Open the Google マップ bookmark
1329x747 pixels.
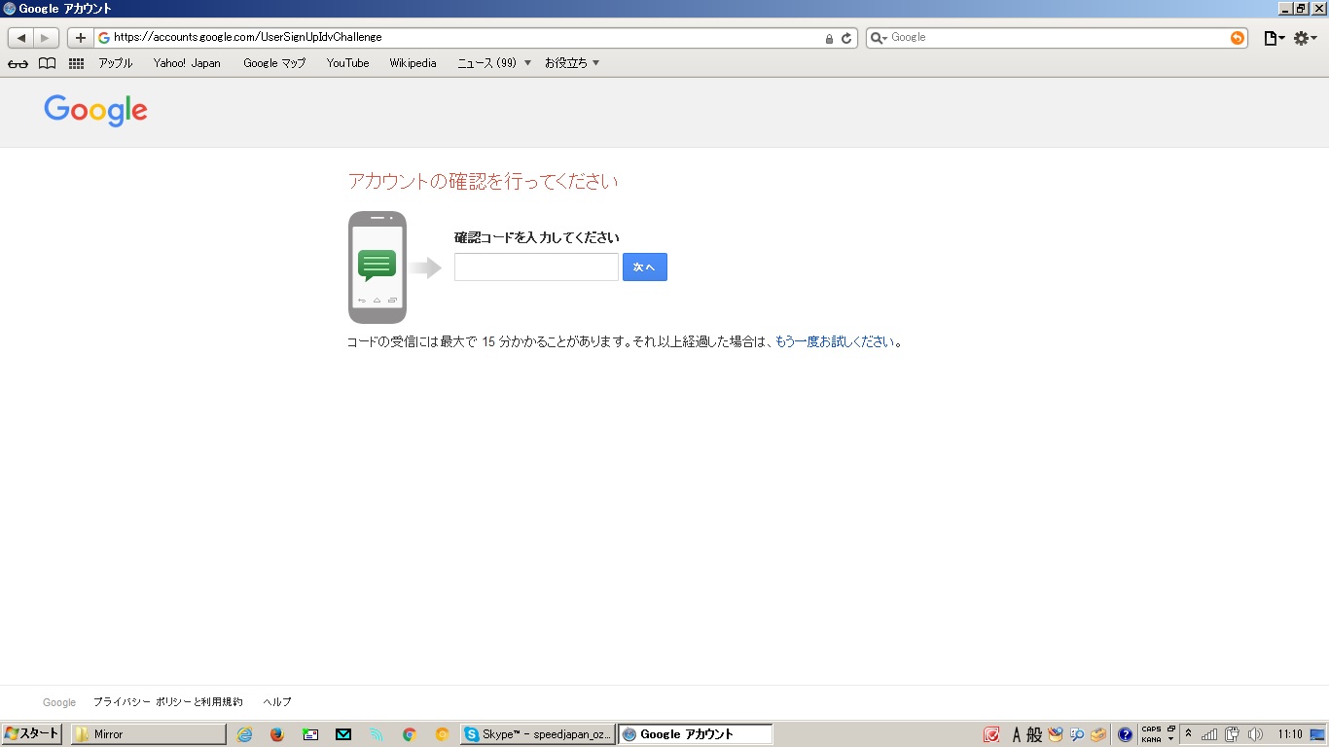click(274, 63)
